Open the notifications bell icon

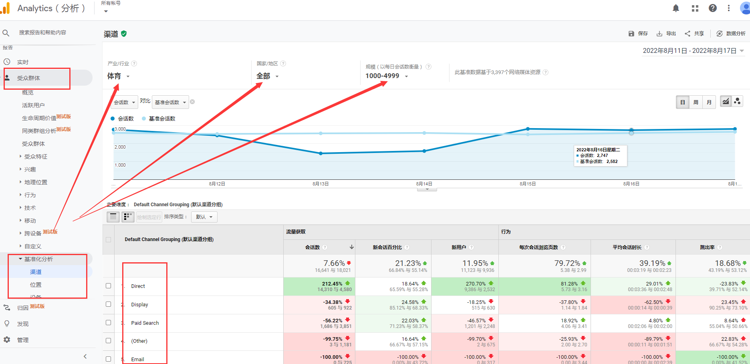click(676, 8)
